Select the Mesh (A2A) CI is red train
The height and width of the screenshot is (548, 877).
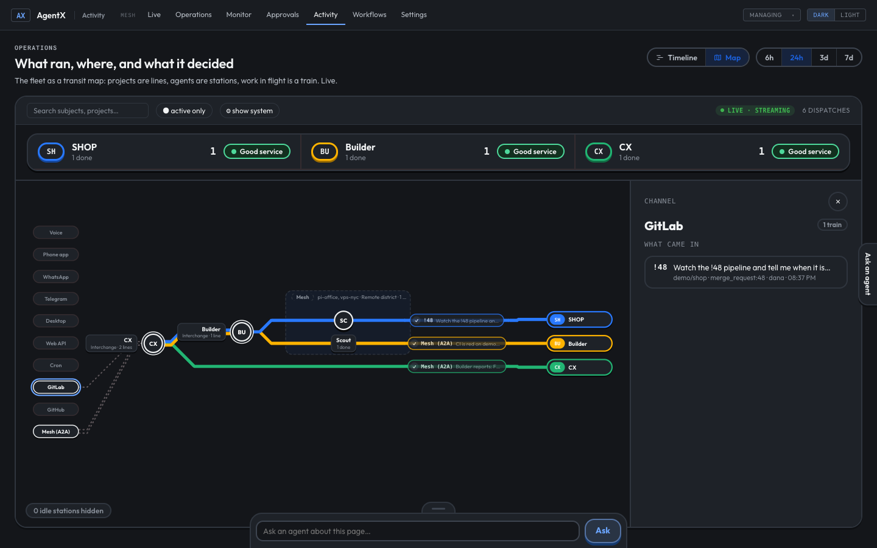tap(457, 343)
